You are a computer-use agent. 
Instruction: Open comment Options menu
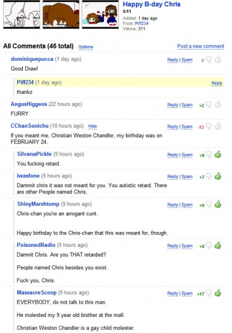pyautogui.click(x=85, y=47)
